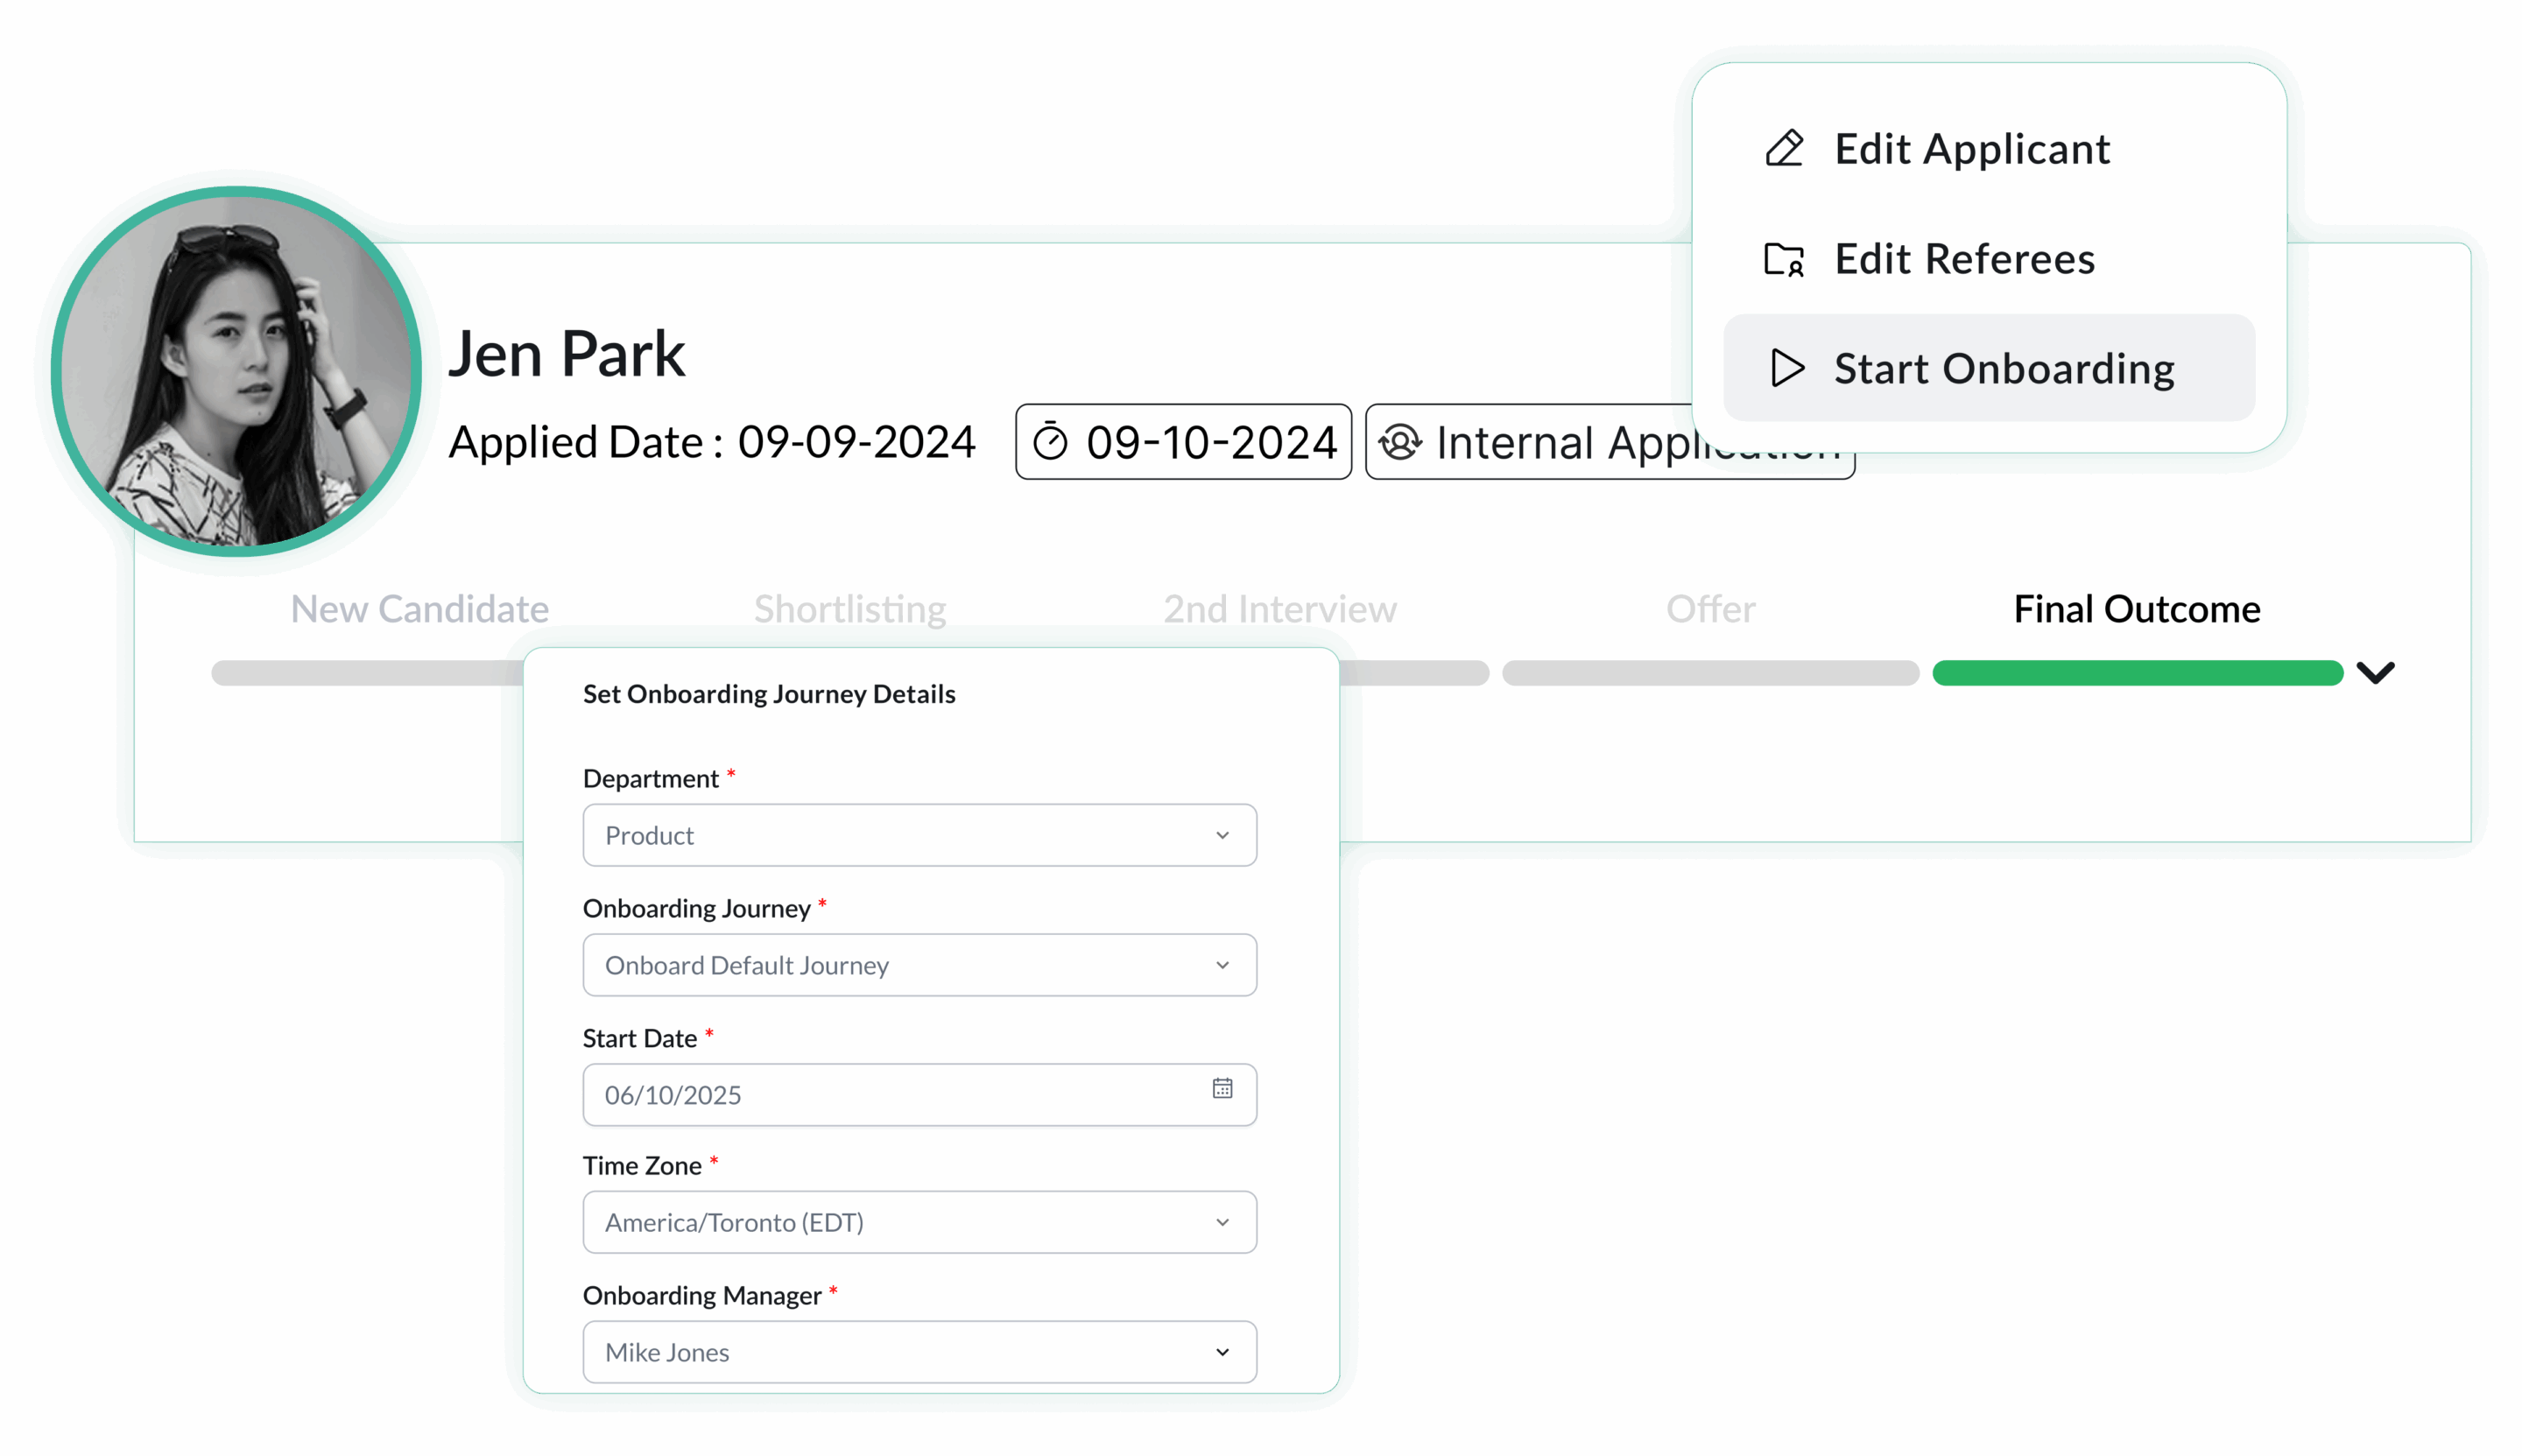This screenshot has width=2522, height=1456.
Task: Switch to the Offer stage
Action: (x=1710, y=609)
